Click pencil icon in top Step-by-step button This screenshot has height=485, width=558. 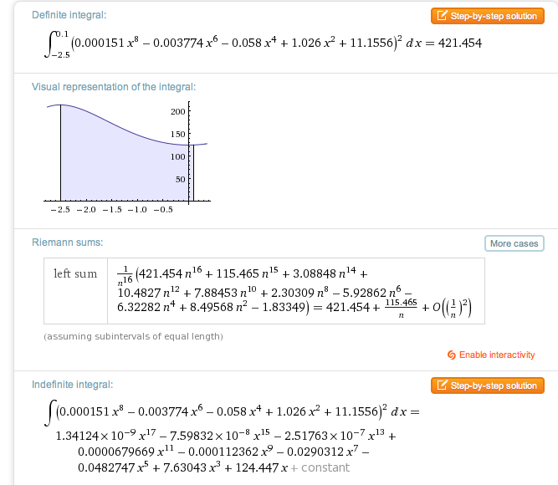tap(442, 16)
